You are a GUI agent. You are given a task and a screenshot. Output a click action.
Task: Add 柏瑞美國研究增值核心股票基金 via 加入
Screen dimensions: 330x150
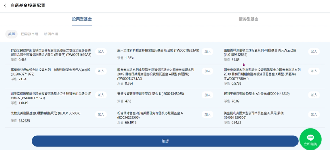[x=208, y=115]
